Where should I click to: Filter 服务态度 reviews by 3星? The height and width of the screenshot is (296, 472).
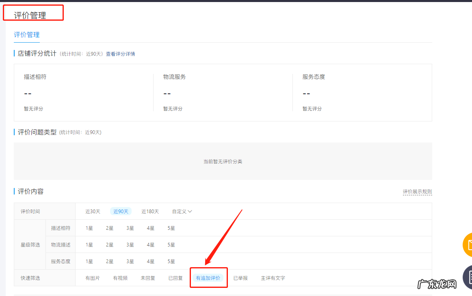(130, 261)
